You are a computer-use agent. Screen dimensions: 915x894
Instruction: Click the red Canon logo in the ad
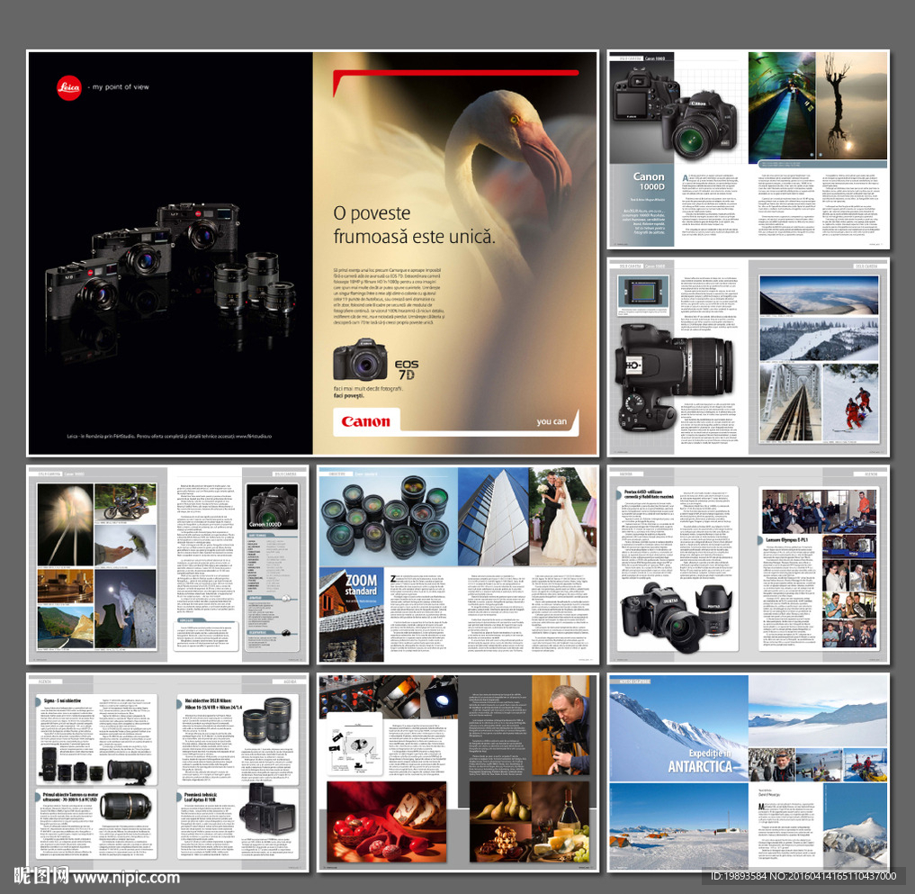click(x=366, y=421)
